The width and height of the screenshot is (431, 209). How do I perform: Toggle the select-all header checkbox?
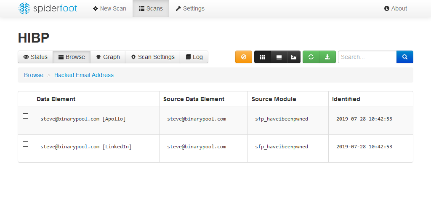coord(25,100)
